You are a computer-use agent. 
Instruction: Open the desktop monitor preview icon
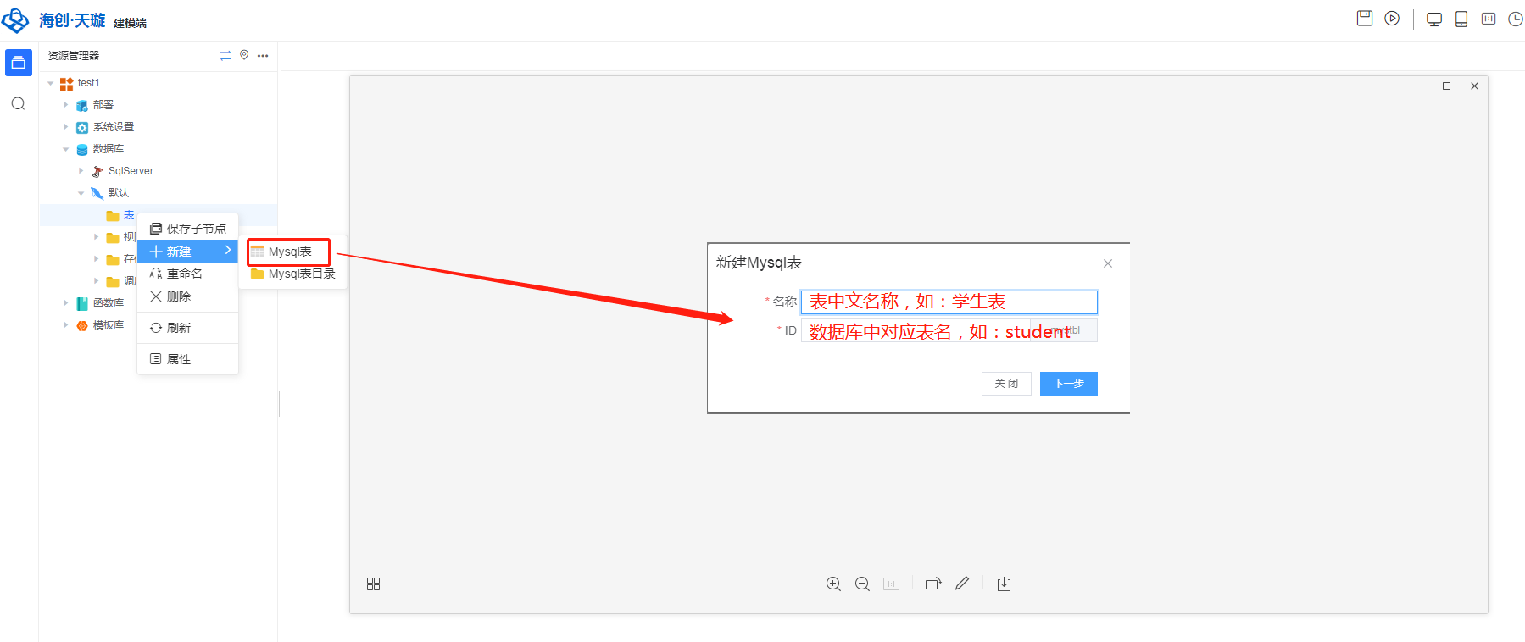point(1434,19)
